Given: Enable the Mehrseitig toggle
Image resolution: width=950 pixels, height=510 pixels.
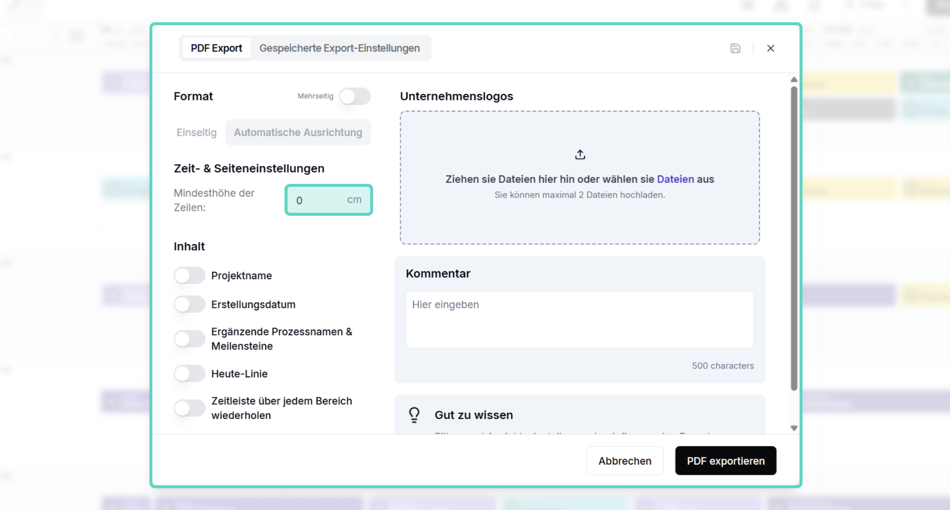Looking at the screenshot, I should click(x=355, y=96).
